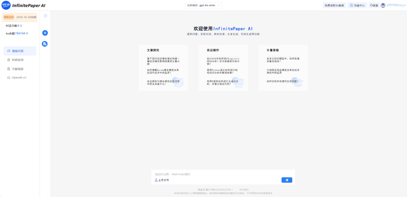Screen dimensions: 407x197
Task: Pick the 基于现代经济增长理论 outline prompt
Action: [163, 61]
